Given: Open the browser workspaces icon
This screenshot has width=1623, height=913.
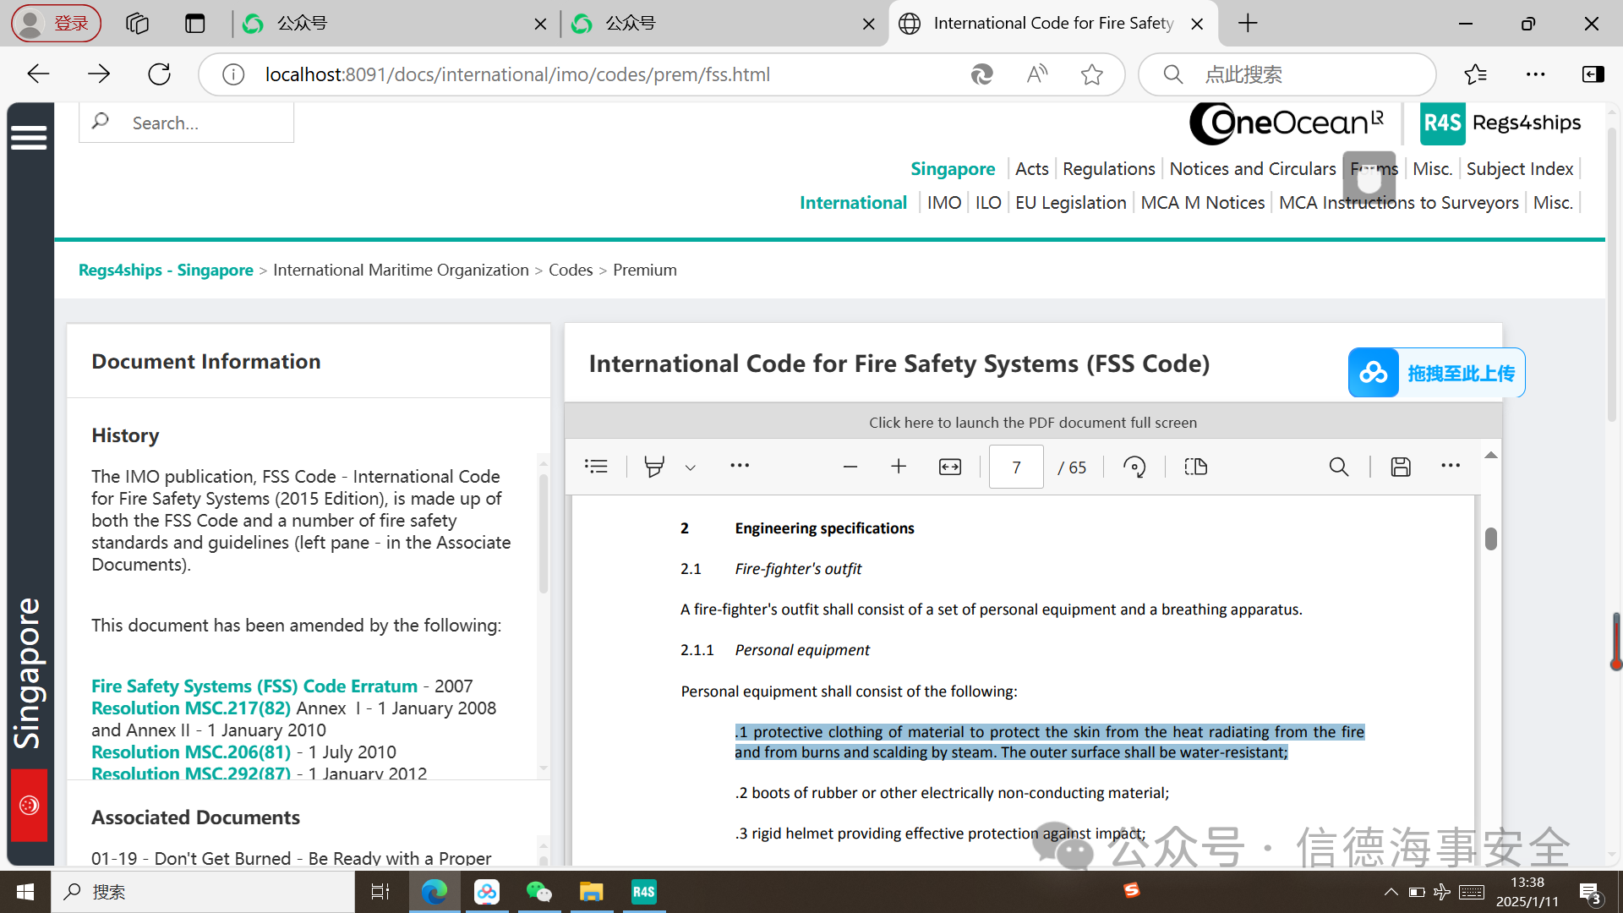Looking at the screenshot, I should pyautogui.click(x=137, y=23).
